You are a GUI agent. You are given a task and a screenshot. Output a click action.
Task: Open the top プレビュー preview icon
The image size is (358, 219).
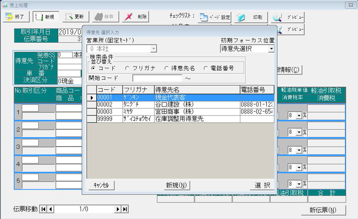(x=289, y=18)
